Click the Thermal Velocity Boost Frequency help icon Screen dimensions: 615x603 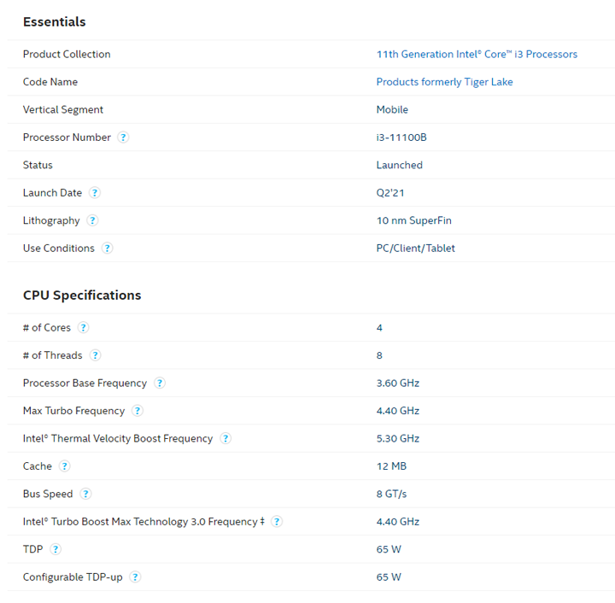pyautogui.click(x=225, y=438)
